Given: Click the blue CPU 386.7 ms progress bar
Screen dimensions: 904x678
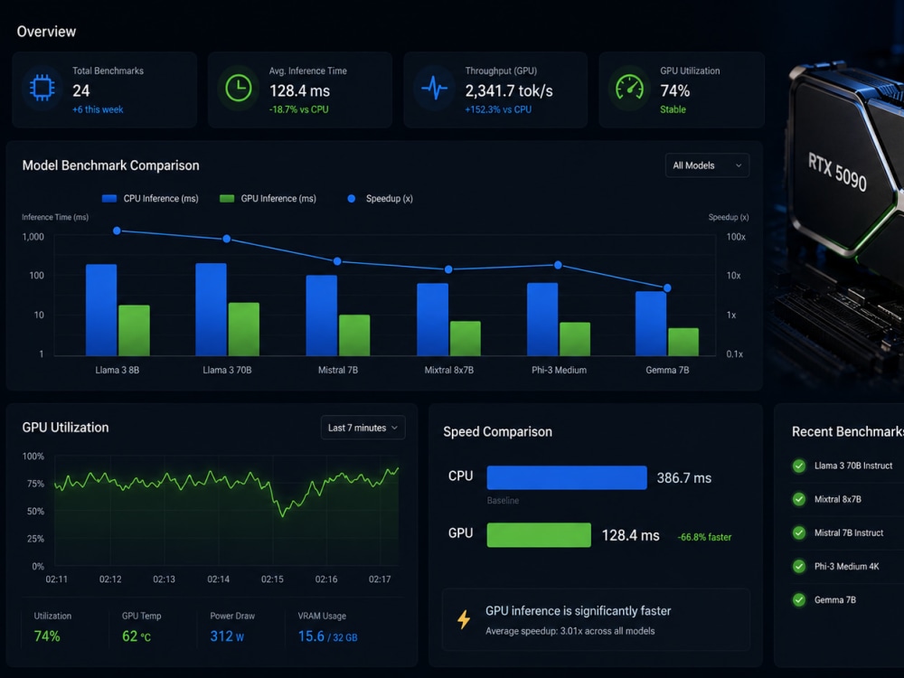Looking at the screenshot, I should [x=567, y=477].
